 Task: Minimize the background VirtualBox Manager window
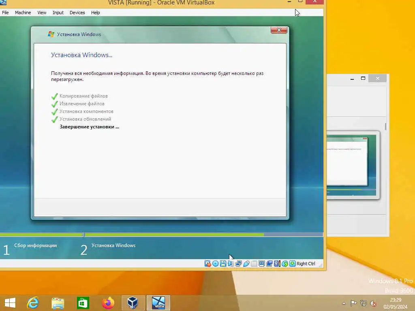352,79
